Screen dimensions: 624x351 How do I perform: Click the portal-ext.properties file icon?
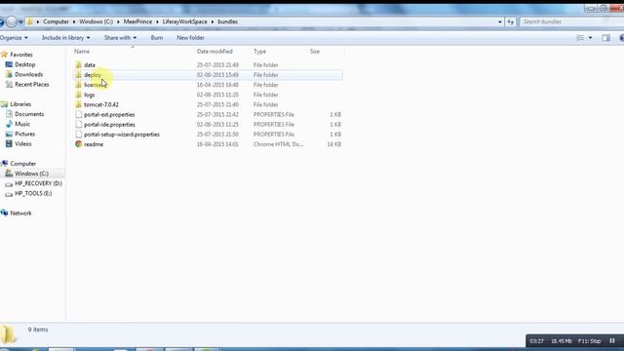[78, 115]
